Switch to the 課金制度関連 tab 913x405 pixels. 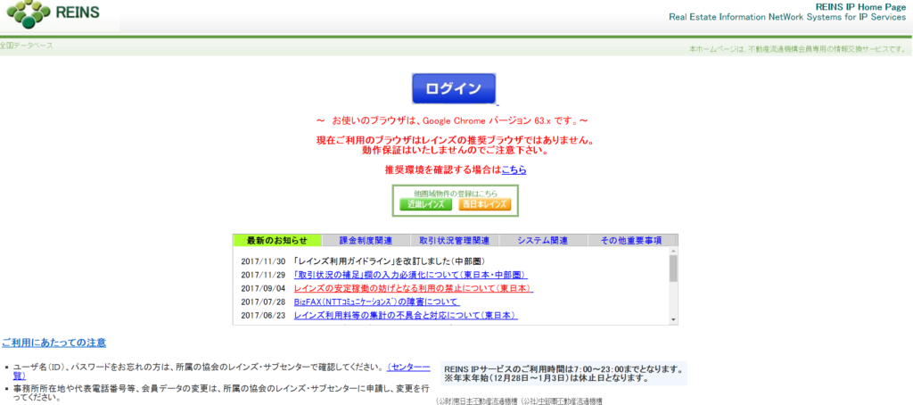tap(366, 241)
